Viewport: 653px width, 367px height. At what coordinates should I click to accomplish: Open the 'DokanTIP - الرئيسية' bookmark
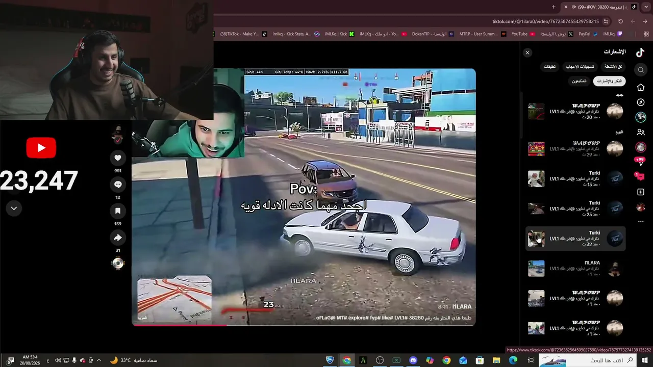tap(433, 34)
